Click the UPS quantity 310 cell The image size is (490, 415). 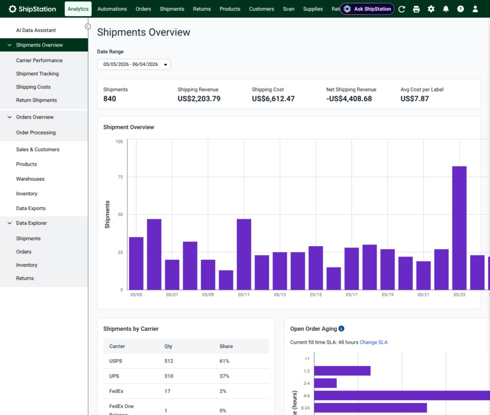click(169, 376)
